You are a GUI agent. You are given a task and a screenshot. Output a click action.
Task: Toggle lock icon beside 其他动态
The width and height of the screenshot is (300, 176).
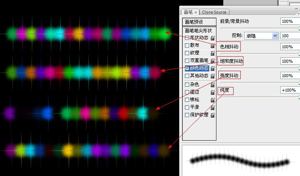(213, 76)
